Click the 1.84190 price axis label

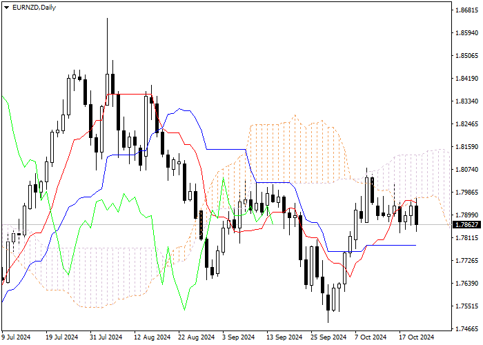click(466, 79)
